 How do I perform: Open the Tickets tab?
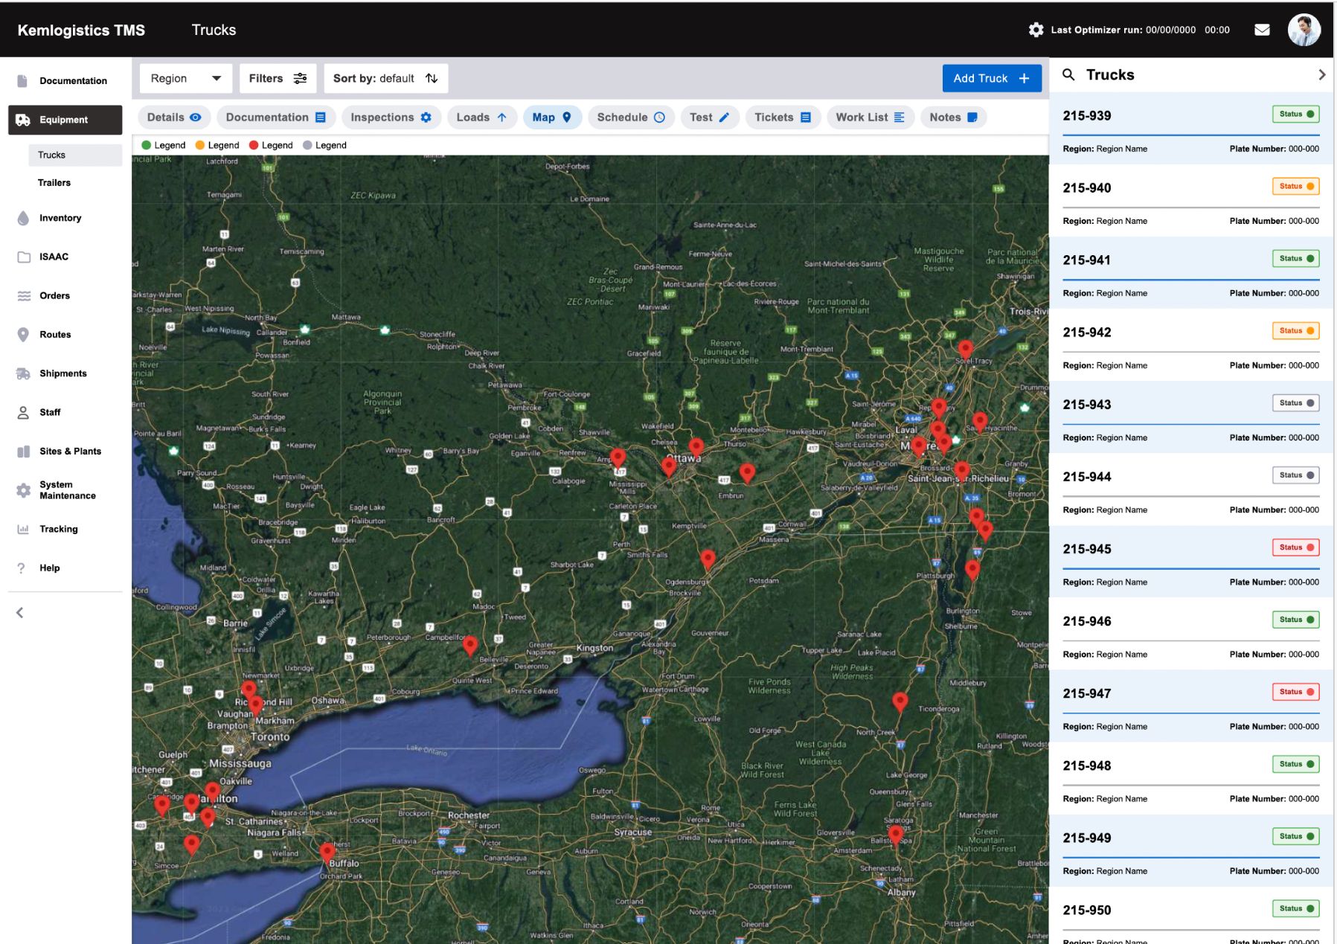(783, 118)
